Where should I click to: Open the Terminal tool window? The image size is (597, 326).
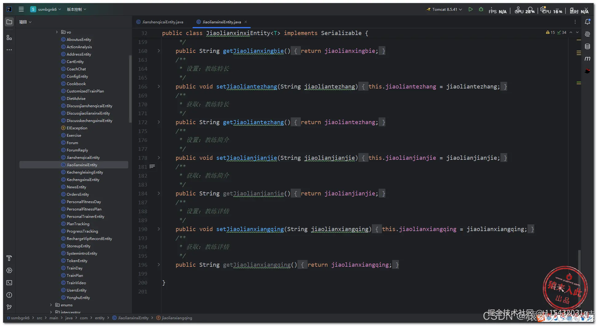[x=9, y=283]
